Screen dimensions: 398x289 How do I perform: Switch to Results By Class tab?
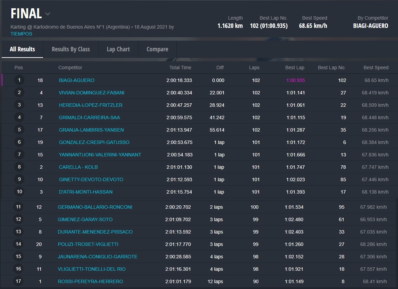(71, 49)
